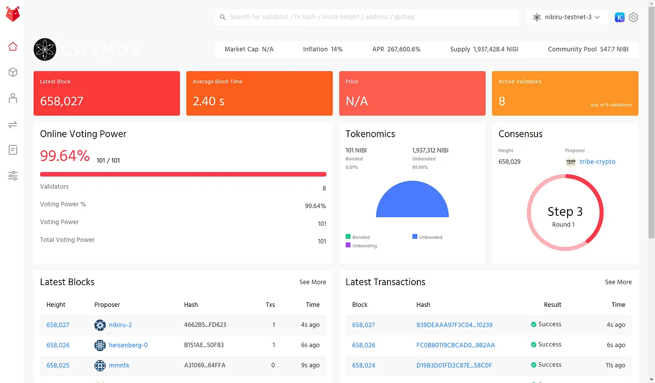Click the Latest Block 658,027 card
655x383 pixels.
[x=107, y=93]
